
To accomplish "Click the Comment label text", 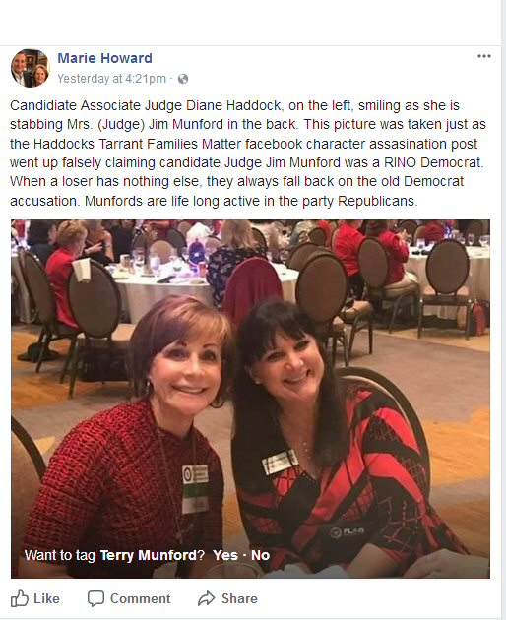I will (140, 598).
